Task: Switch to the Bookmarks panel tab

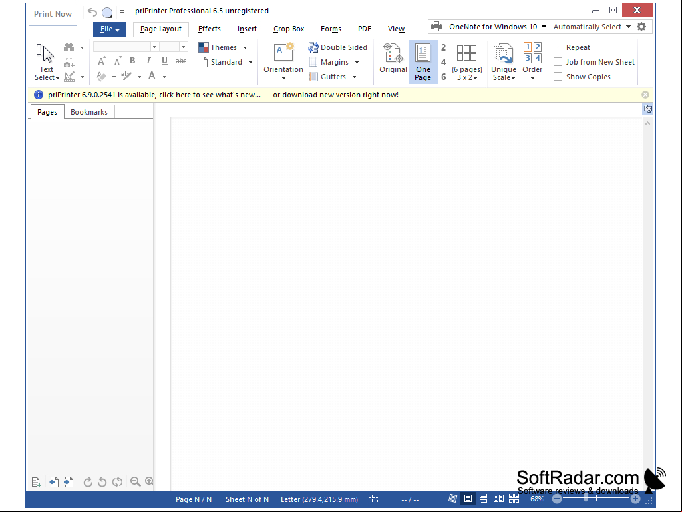Action: pyautogui.click(x=89, y=112)
